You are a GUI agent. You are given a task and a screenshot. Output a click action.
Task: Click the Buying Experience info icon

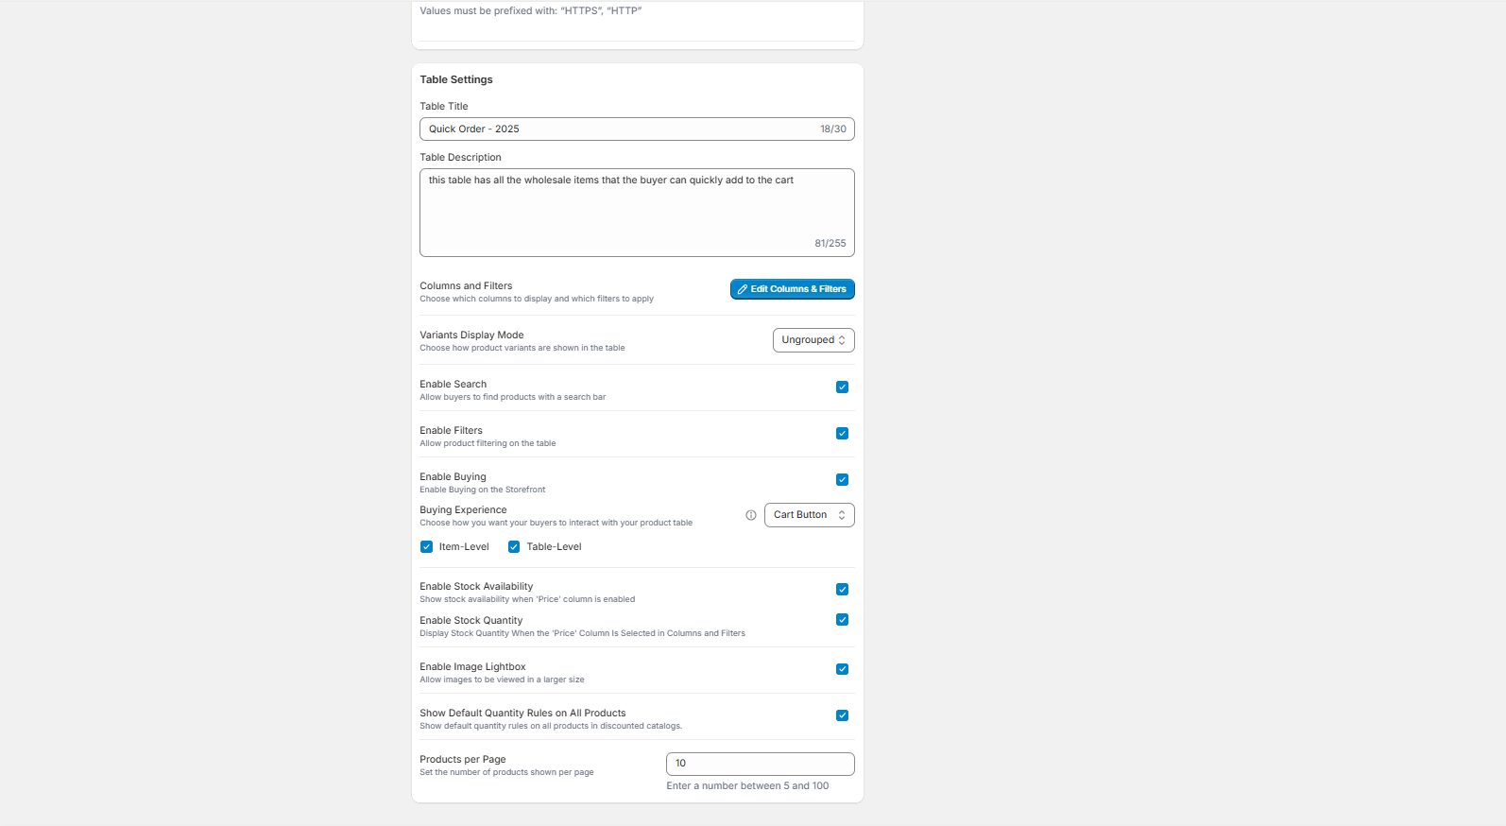point(751,515)
